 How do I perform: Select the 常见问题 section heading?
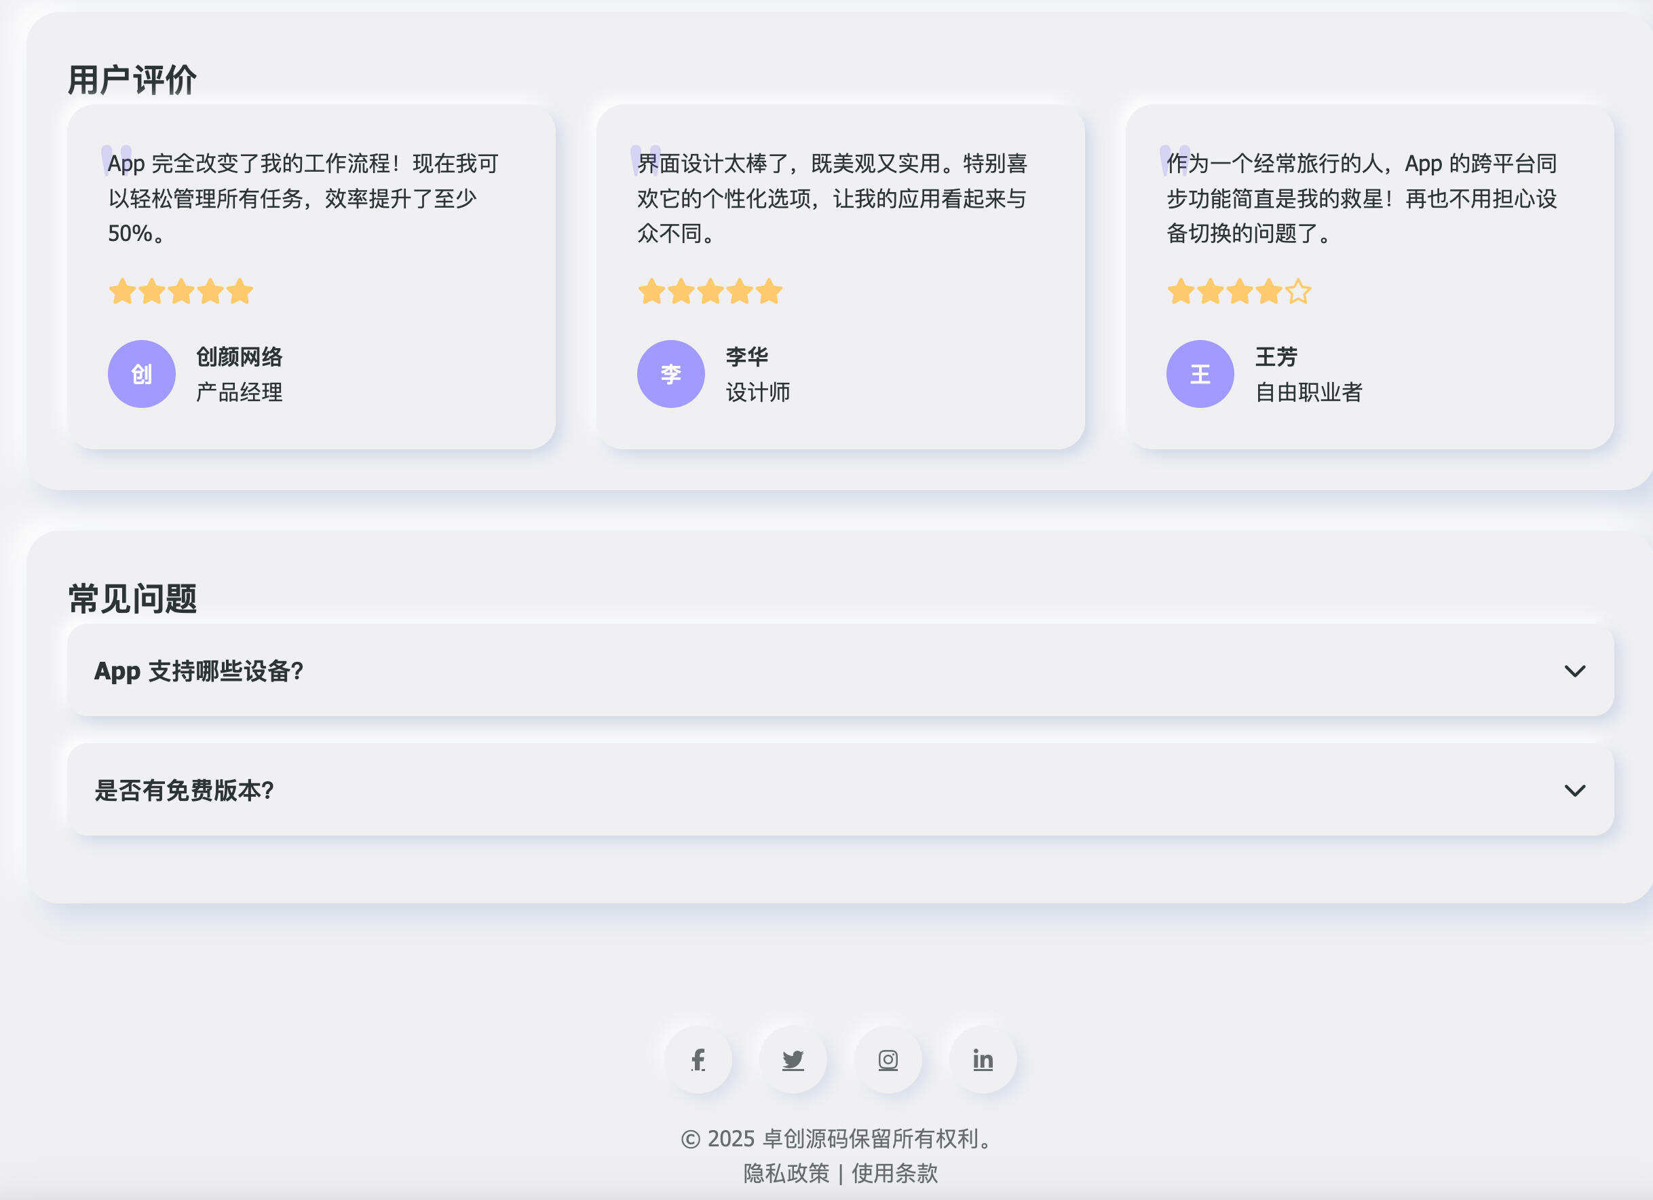click(x=134, y=599)
